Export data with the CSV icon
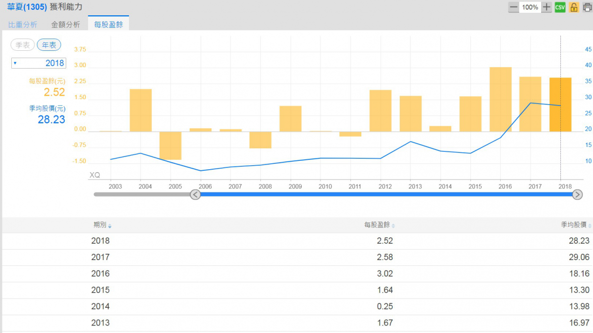 click(x=560, y=7)
